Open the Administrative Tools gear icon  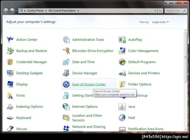point(66,40)
